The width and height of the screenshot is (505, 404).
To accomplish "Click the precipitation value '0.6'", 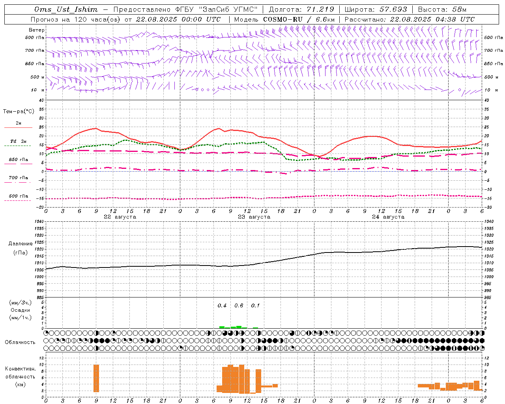I will (x=239, y=306).
